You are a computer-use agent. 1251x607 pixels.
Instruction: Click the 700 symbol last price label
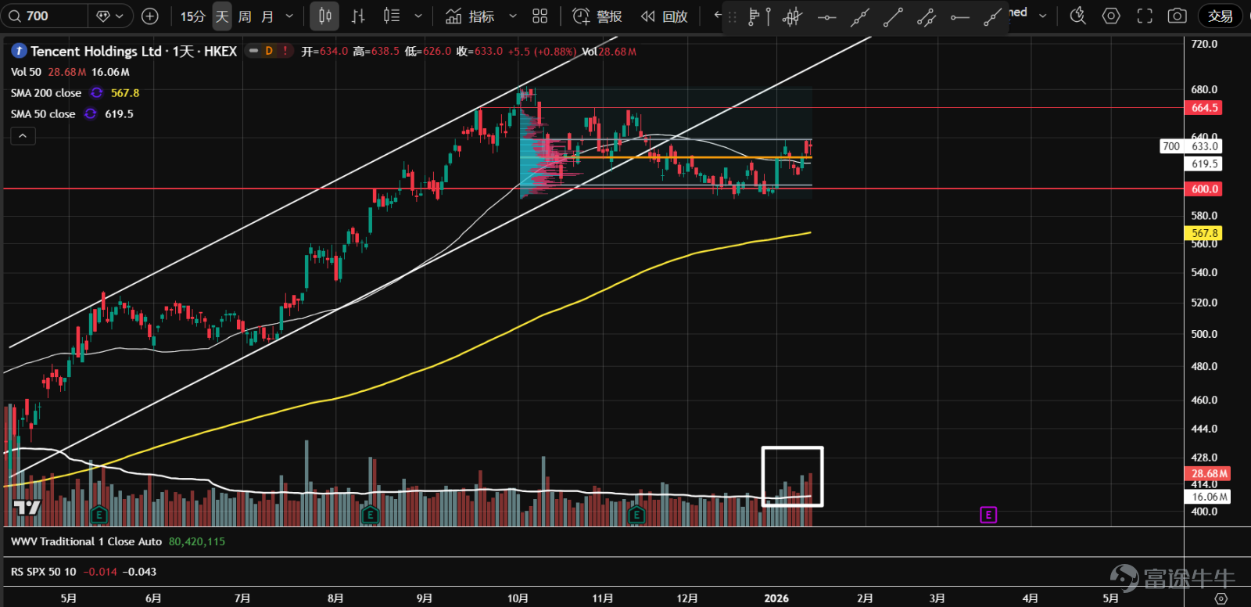(x=1191, y=146)
